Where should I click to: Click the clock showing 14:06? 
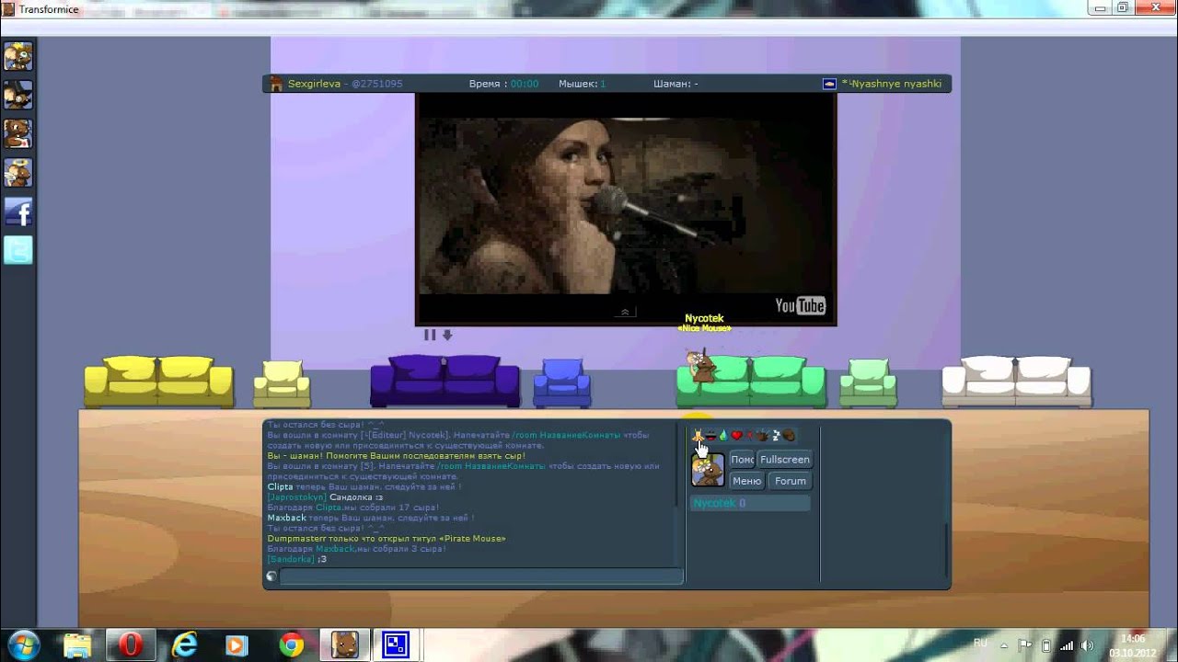[x=1133, y=645]
